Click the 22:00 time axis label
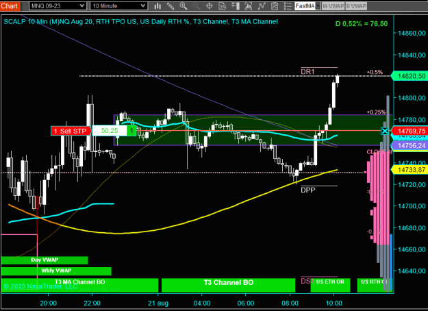The height and width of the screenshot is (311, 428). point(92,303)
